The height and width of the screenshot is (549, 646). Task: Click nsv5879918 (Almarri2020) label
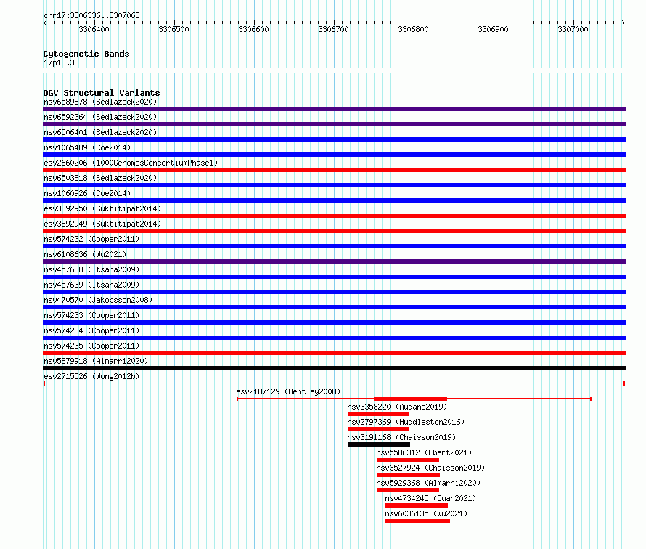pos(96,361)
